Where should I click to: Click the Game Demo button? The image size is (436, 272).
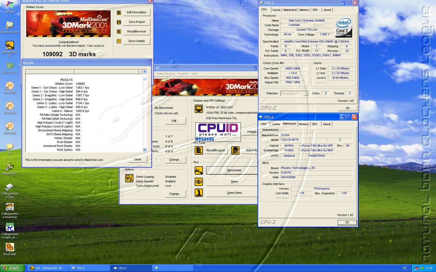[x=232, y=193]
